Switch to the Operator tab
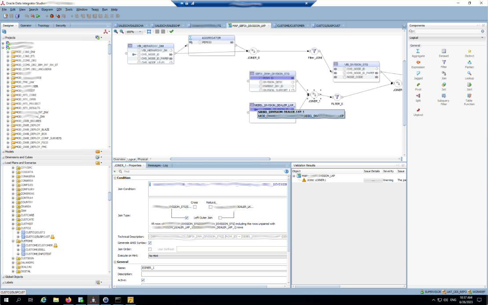The image size is (488, 305). 26,25
